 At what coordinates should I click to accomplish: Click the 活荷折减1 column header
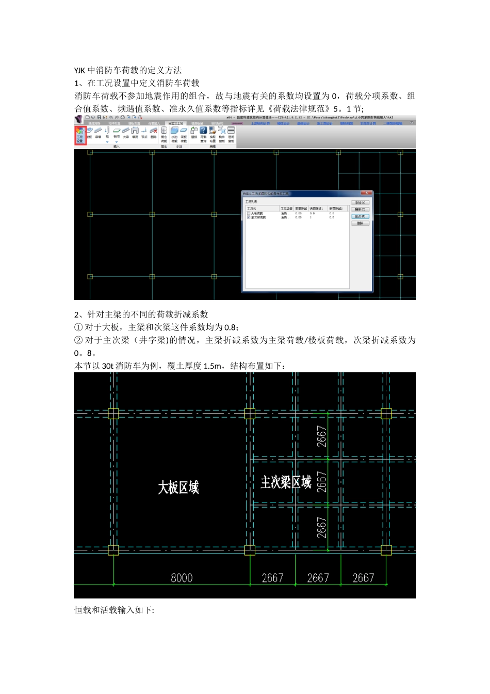(x=317, y=209)
